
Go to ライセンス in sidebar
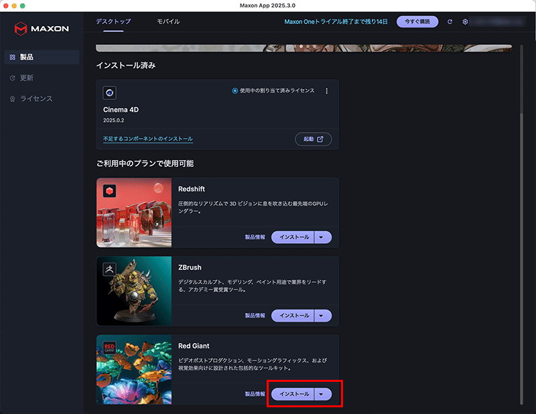[x=36, y=98]
